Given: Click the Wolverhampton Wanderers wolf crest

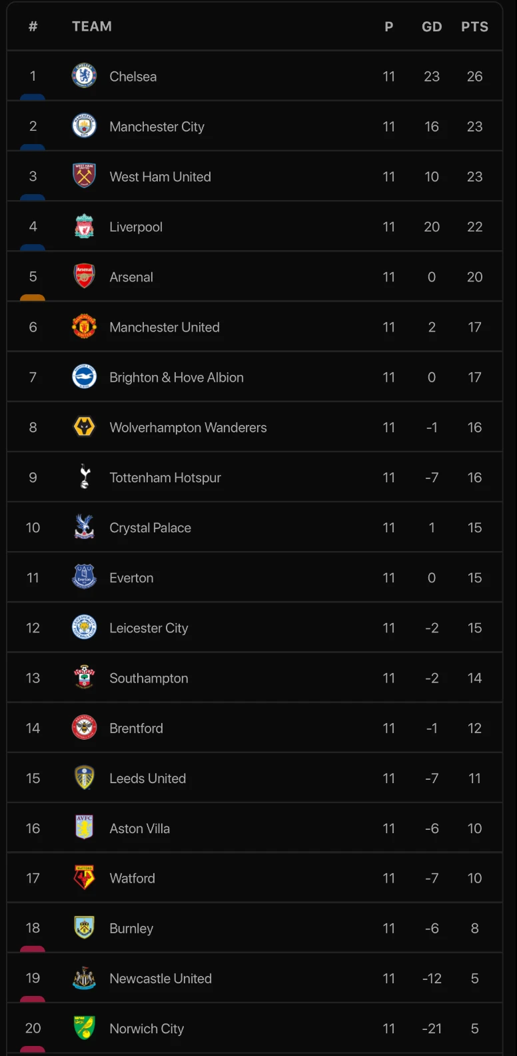Looking at the screenshot, I should 84,427.
